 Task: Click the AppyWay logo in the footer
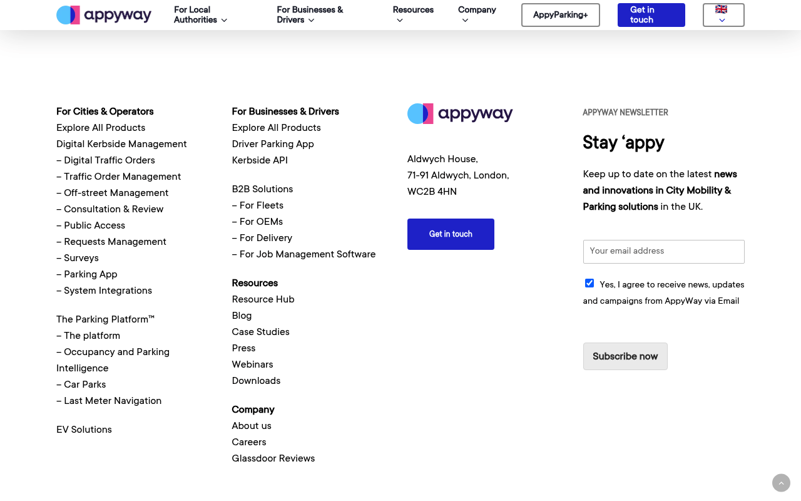(x=460, y=113)
